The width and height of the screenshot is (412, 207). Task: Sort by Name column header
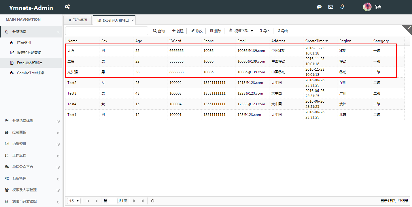point(82,41)
